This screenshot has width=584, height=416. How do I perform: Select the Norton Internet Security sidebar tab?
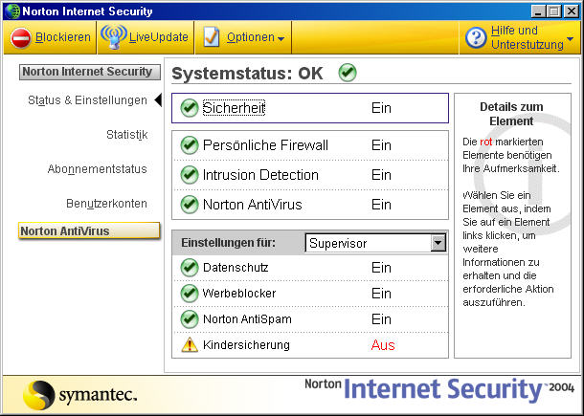90,72
